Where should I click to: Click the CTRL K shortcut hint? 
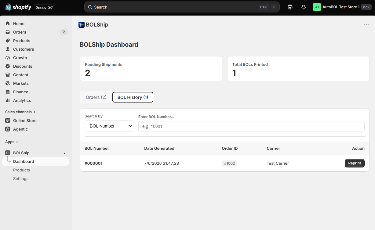pos(268,7)
